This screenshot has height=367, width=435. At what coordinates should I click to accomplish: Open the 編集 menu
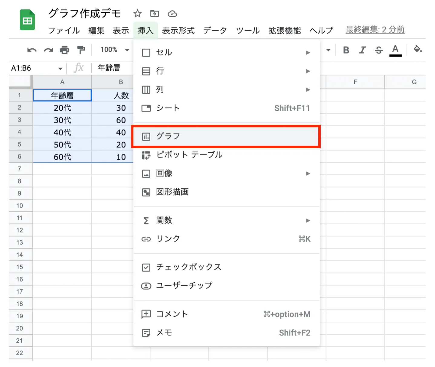[x=96, y=30]
